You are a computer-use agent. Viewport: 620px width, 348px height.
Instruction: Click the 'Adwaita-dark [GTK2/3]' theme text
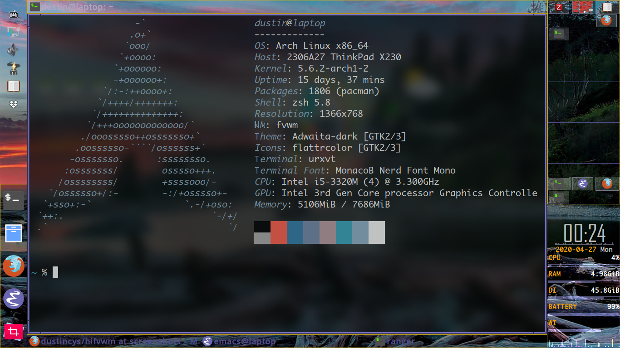[349, 136]
